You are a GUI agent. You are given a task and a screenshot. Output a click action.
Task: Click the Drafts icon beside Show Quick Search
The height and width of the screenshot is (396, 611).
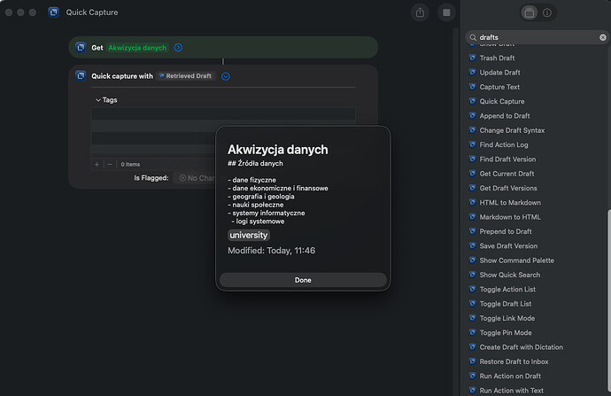click(472, 275)
